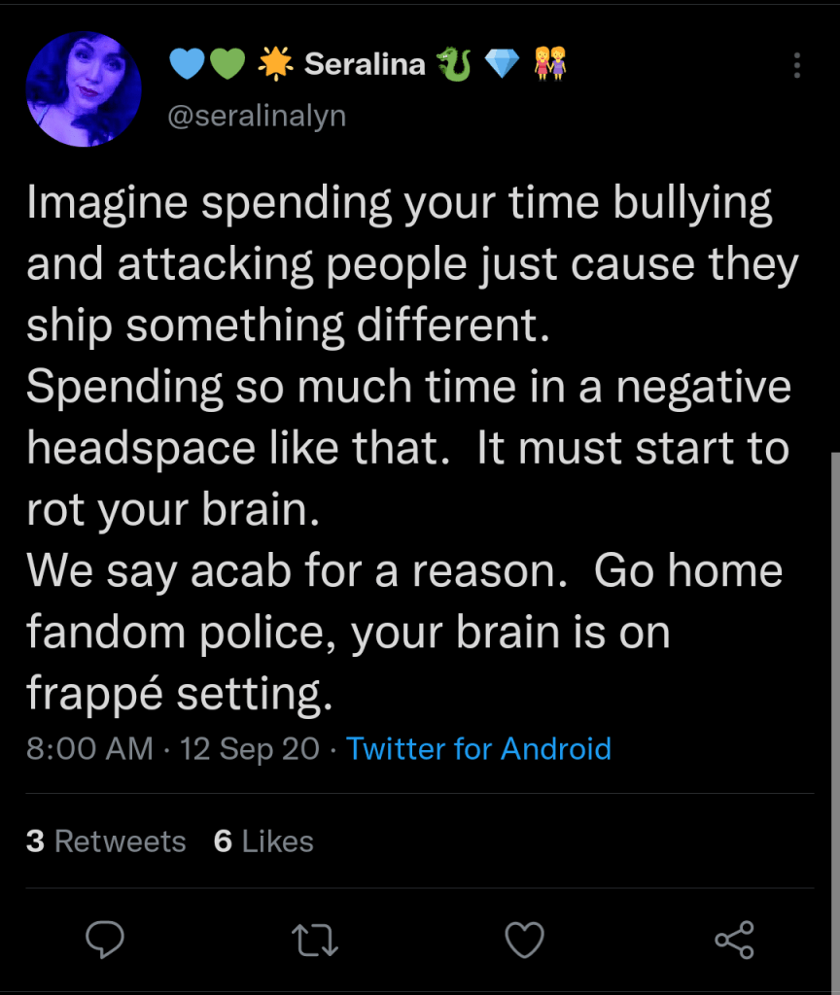This screenshot has width=840, height=995.
Task: Like the tweet with the heart icon
Action: pos(525,939)
